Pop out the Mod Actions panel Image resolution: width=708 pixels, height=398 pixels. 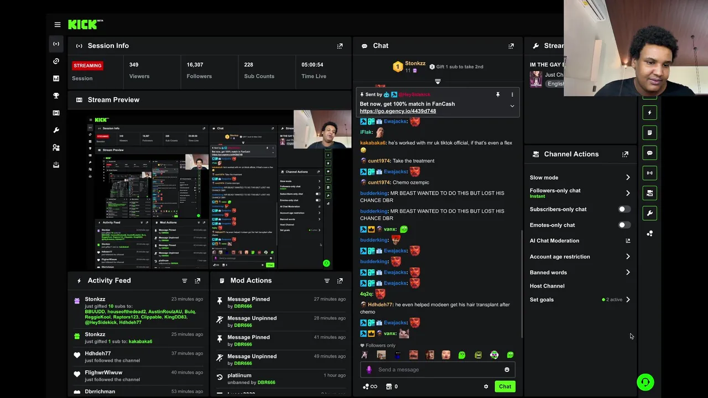(340, 281)
